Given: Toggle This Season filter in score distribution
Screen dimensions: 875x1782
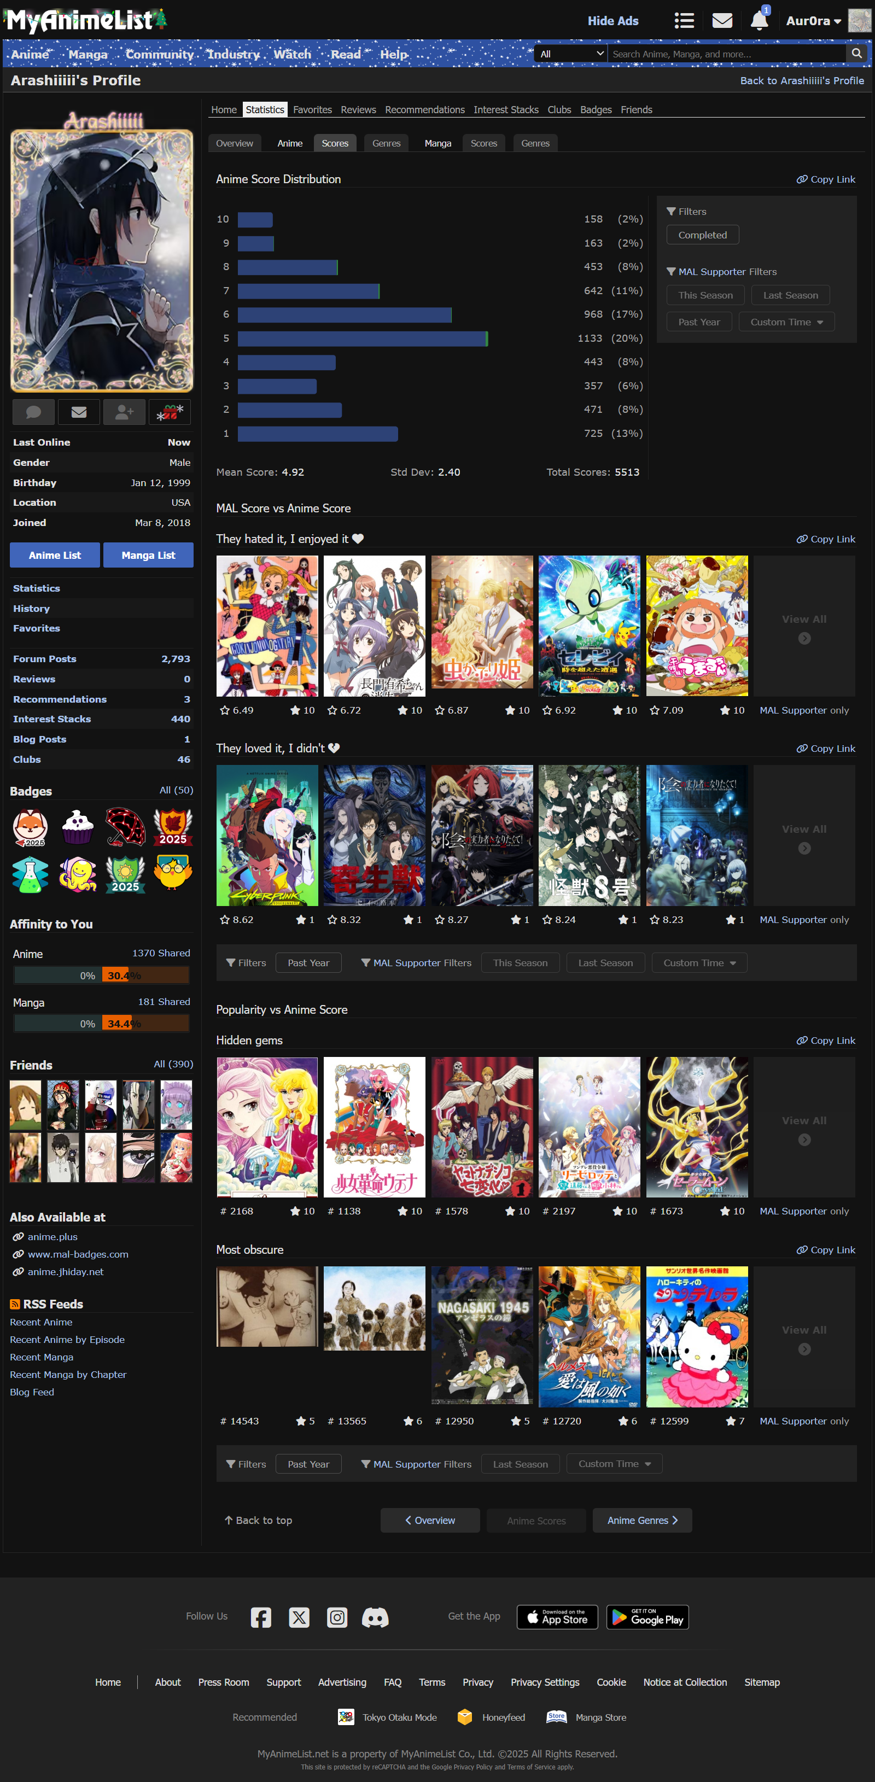Looking at the screenshot, I should 705,295.
